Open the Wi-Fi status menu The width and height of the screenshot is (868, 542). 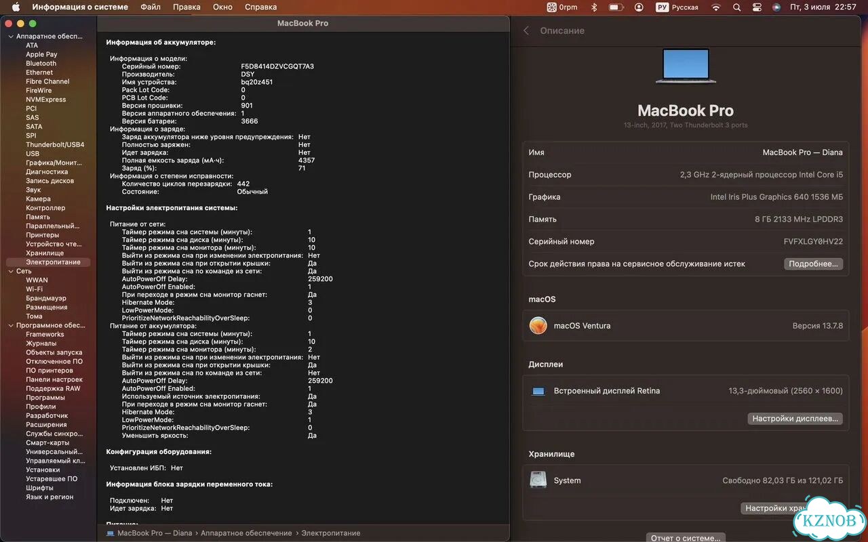point(716,7)
